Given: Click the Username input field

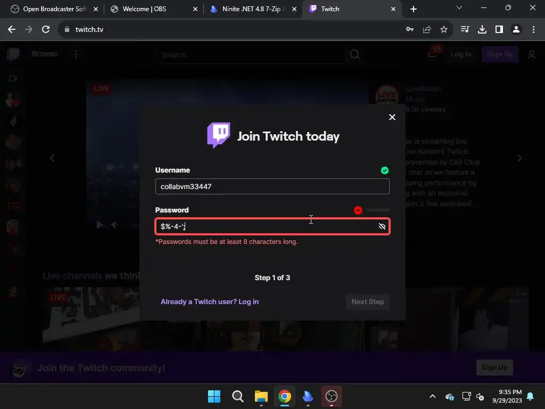Looking at the screenshot, I should (x=272, y=186).
